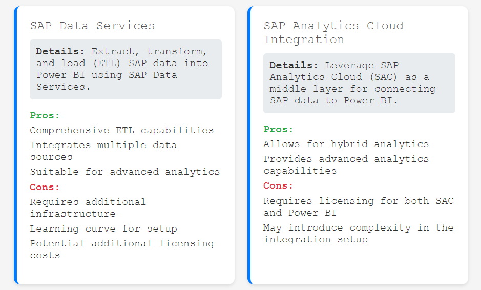This screenshot has height=290, width=481.
Task: Click "Allows for hybrid analytics" item
Action: pos(346,144)
